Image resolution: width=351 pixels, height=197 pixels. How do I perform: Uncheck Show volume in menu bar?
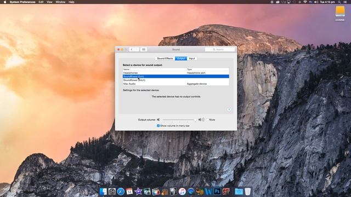pyautogui.click(x=158, y=126)
